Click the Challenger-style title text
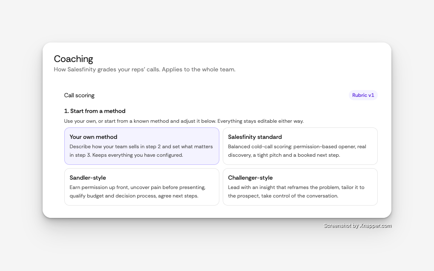The image size is (434, 271). click(250, 178)
